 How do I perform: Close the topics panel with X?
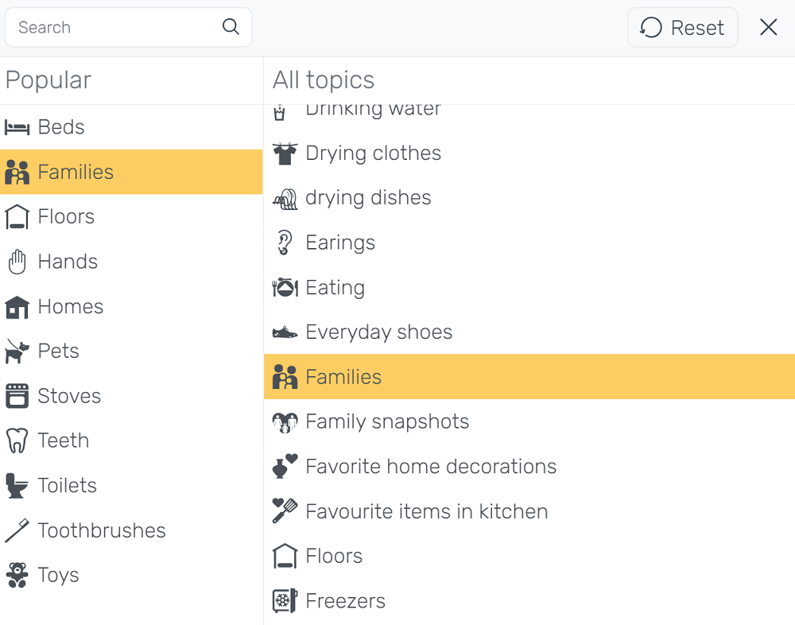pos(769,27)
